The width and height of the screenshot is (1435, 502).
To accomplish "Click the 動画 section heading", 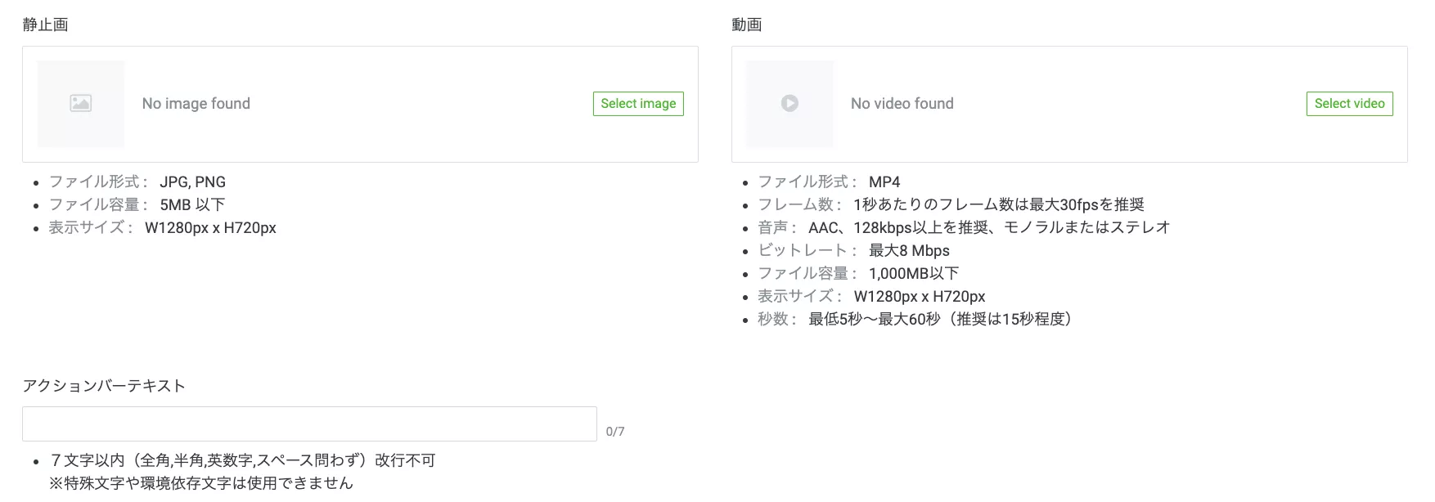I will click(x=746, y=25).
